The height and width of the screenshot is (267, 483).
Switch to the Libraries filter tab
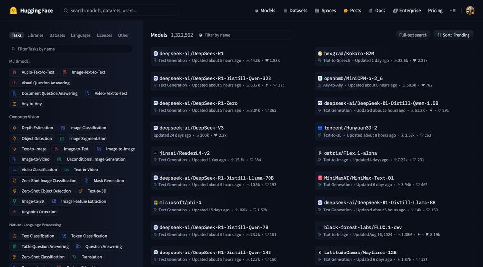tap(35, 35)
